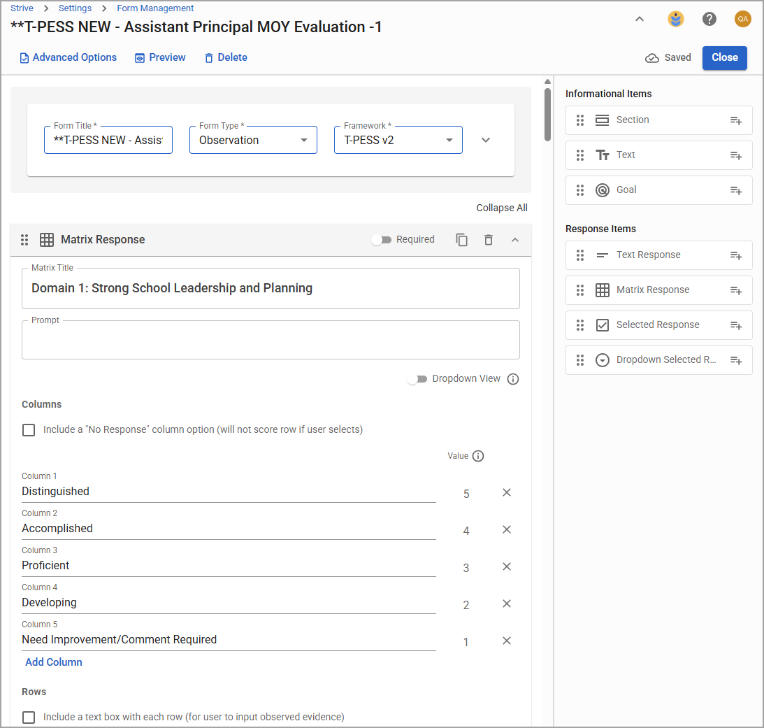Show info about column Value
This screenshot has width=764, height=728.
pos(478,456)
